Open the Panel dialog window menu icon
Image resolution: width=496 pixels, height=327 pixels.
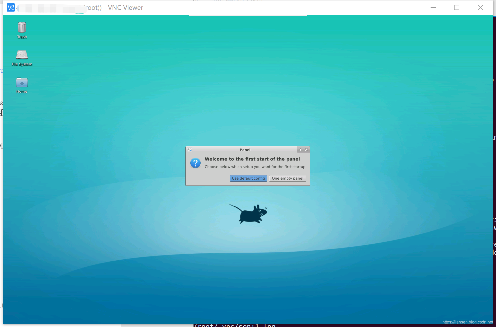coord(190,150)
